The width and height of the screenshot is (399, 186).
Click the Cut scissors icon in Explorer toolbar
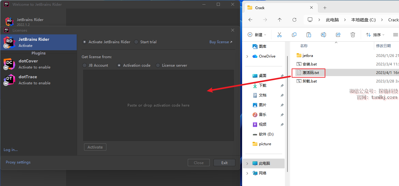pos(279,35)
